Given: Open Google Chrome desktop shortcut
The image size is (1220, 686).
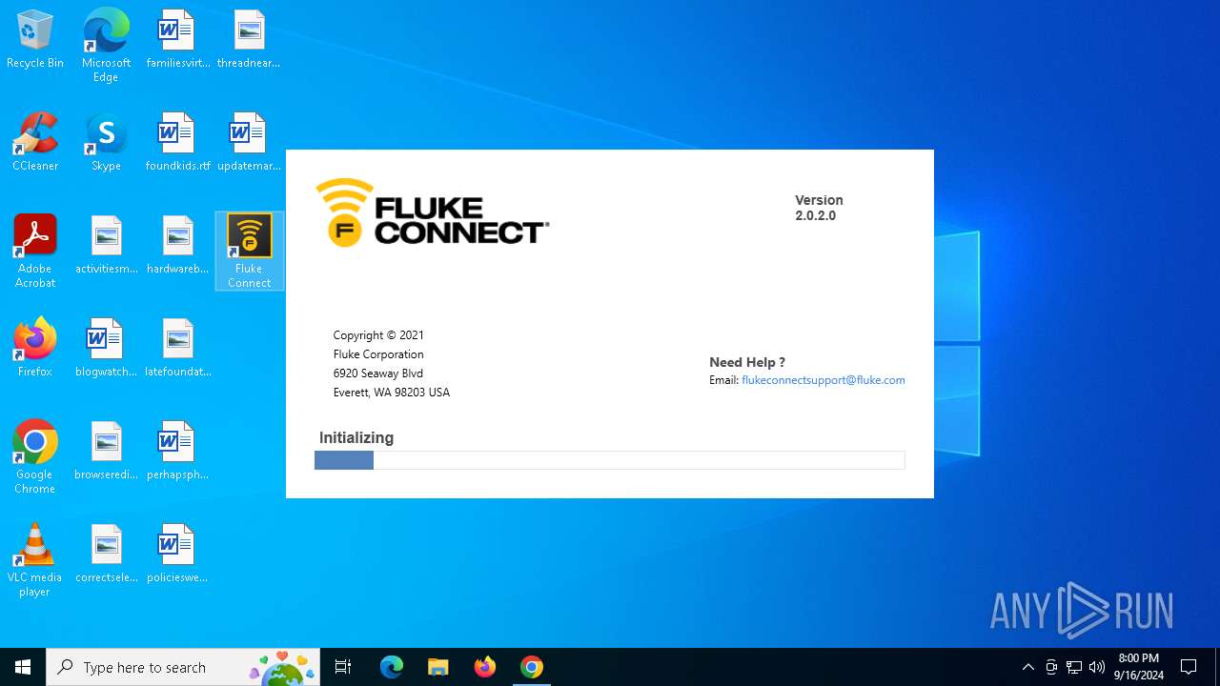Looking at the screenshot, I should pos(35,457).
